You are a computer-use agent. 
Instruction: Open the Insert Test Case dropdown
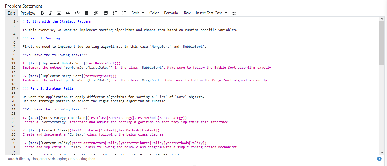tap(212, 13)
